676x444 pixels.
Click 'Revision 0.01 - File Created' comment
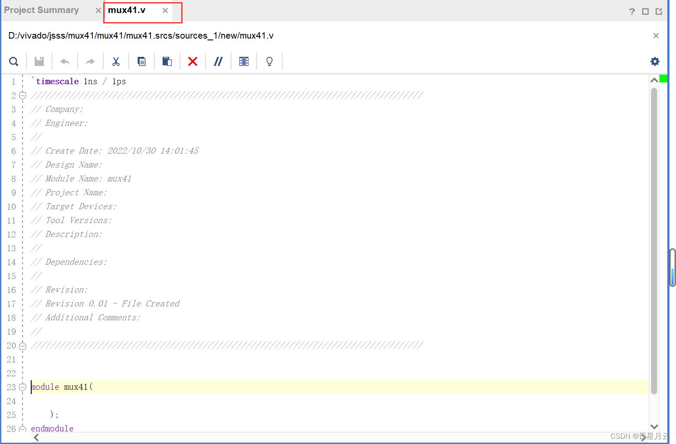(105, 303)
